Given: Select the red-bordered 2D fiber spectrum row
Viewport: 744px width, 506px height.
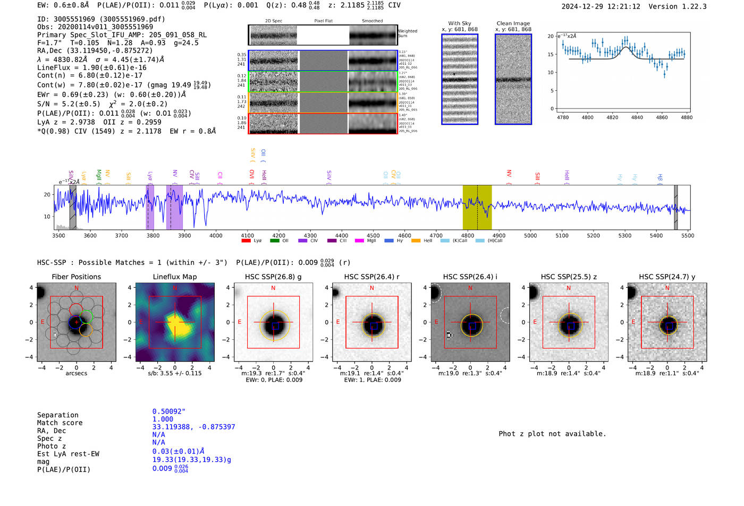Looking at the screenshot, I should [x=323, y=124].
